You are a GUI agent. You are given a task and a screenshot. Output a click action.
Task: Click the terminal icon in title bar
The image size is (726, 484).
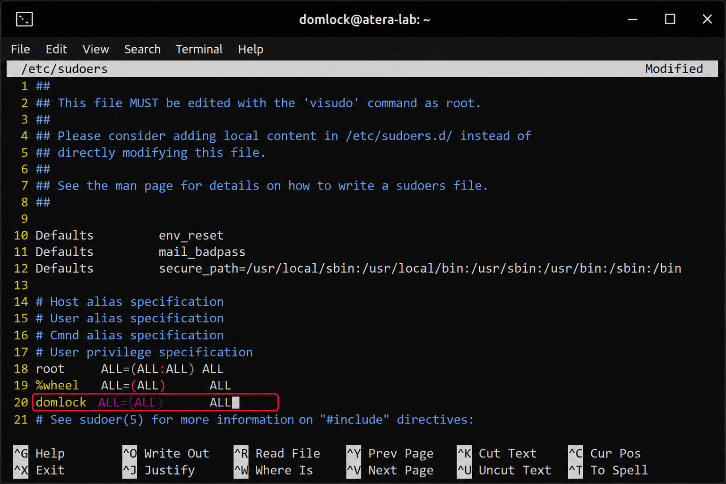point(24,19)
